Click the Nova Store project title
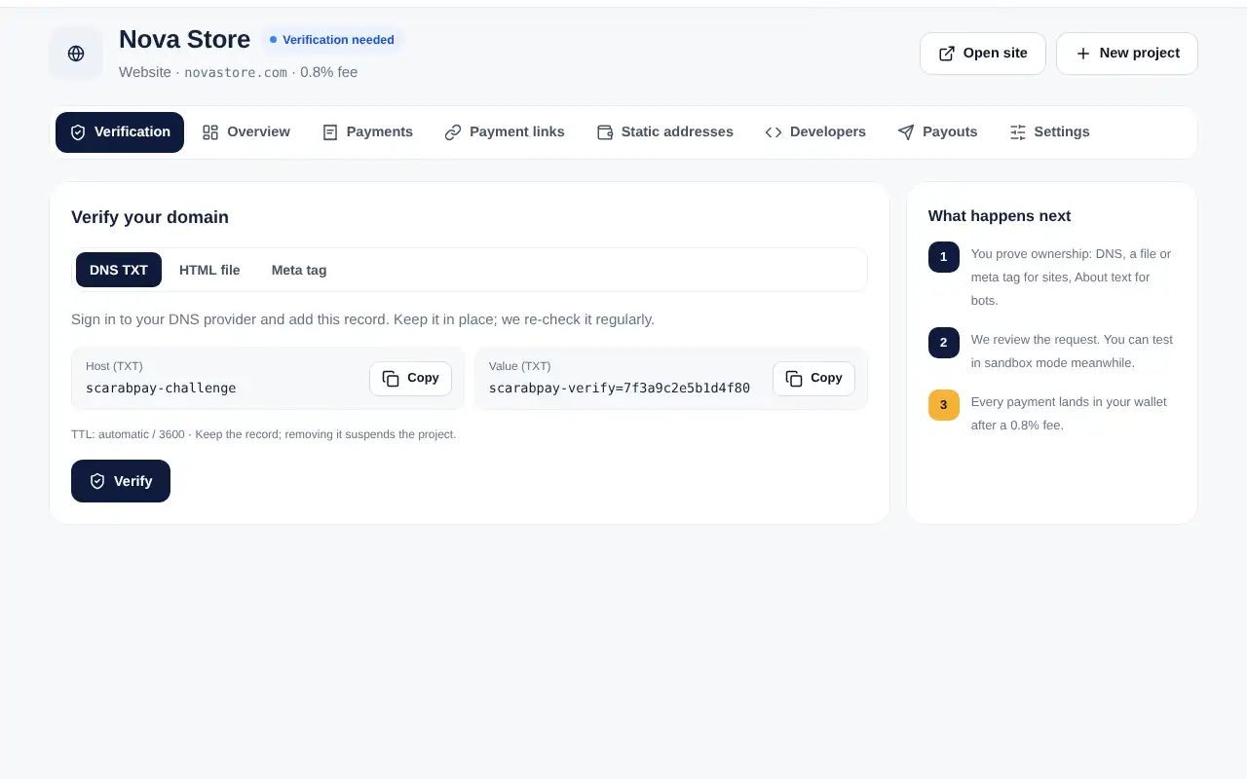Image resolution: width=1247 pixels, height=779 pixels. pyautogui.click(x=185, y=39)
